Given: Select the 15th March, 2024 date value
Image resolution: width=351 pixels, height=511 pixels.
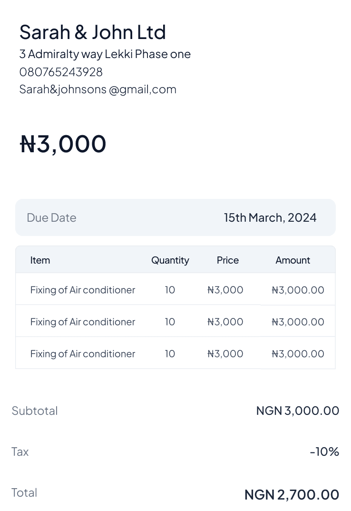Looking at the screenshot, I should point(270,218).
